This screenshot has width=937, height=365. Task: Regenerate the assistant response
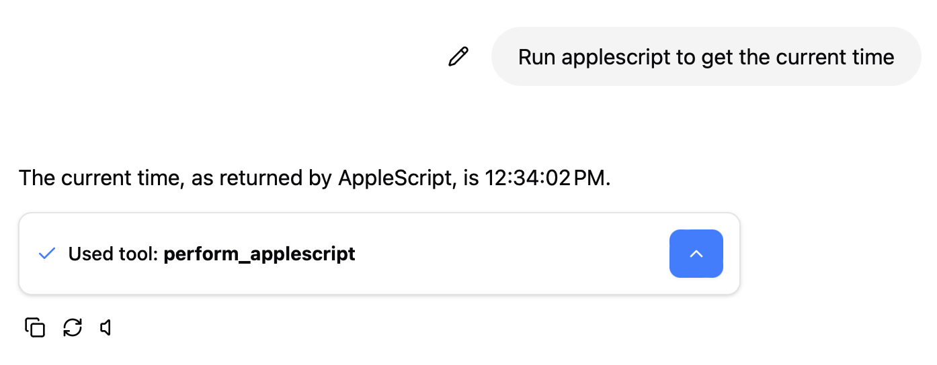pos(72,327)
